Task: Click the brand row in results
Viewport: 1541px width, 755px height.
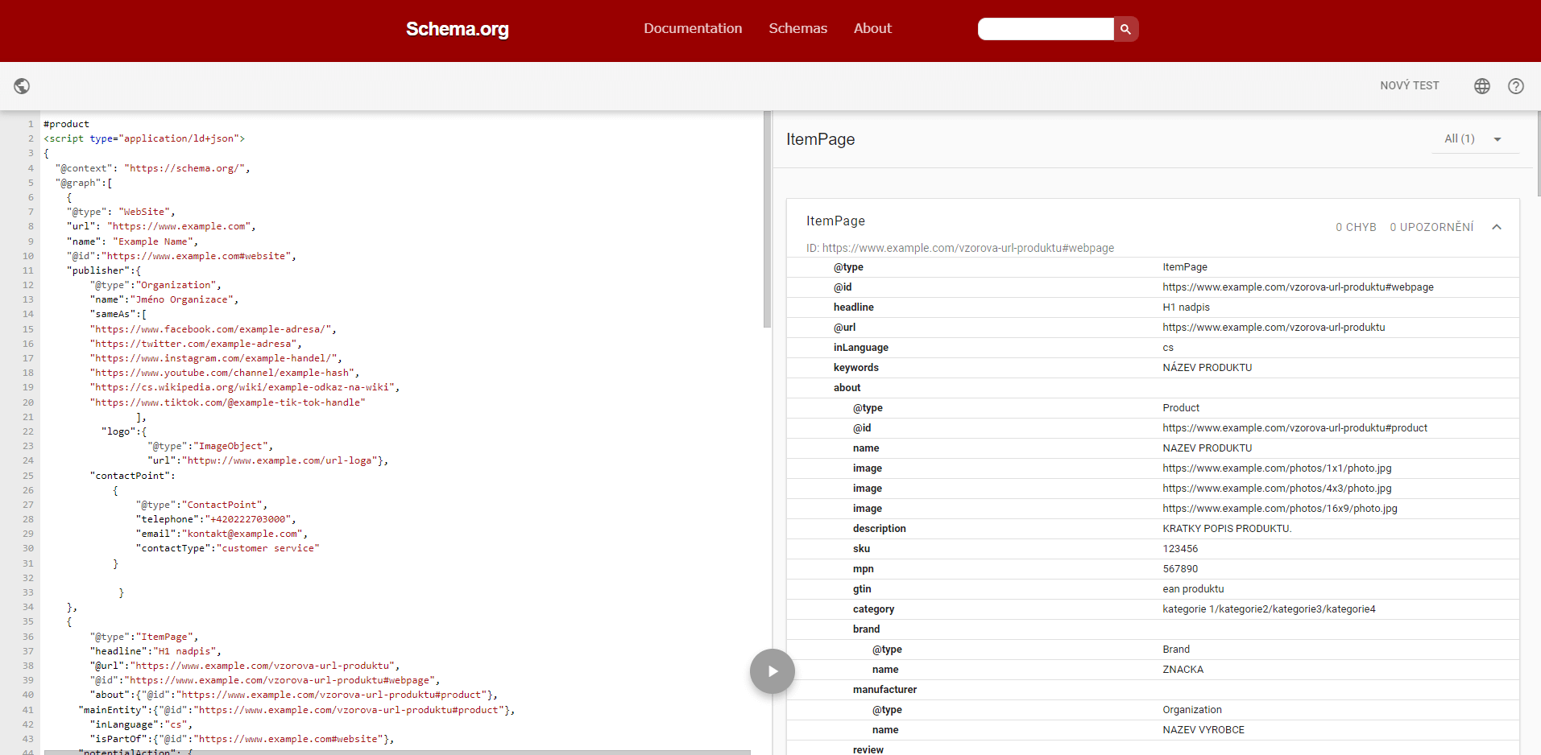Action: 1153,629
